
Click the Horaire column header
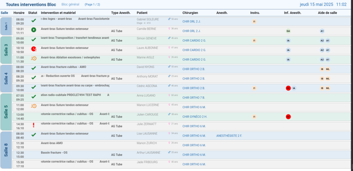click(x=19, y=13)
